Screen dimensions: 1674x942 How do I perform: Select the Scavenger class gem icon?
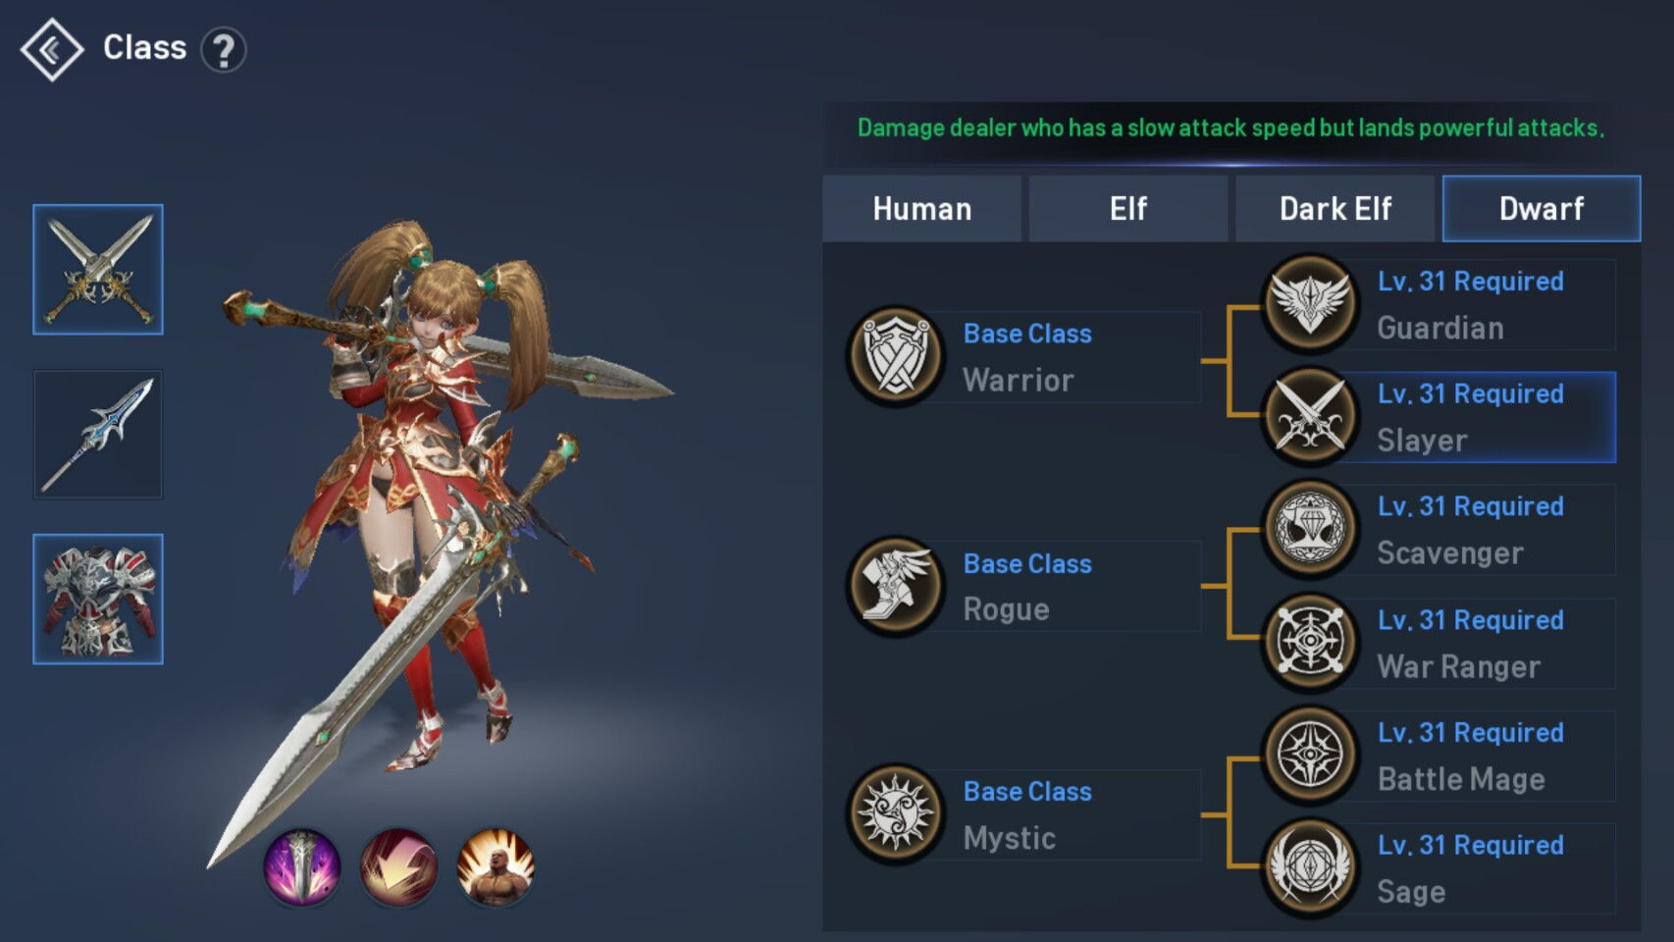click(x=1310, y=529)
